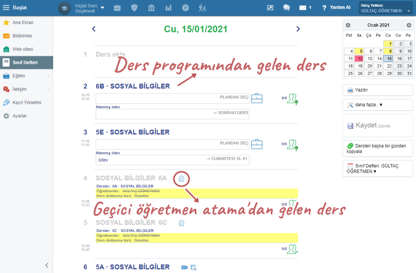Click Ders ekle for period 1
Viewport: 416px width, 273px height.
pos(110,54)
